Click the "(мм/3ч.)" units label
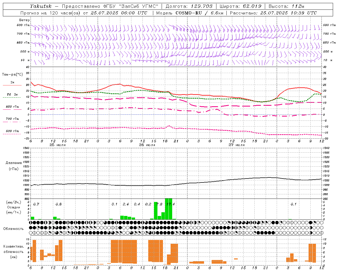 point(14,202)
